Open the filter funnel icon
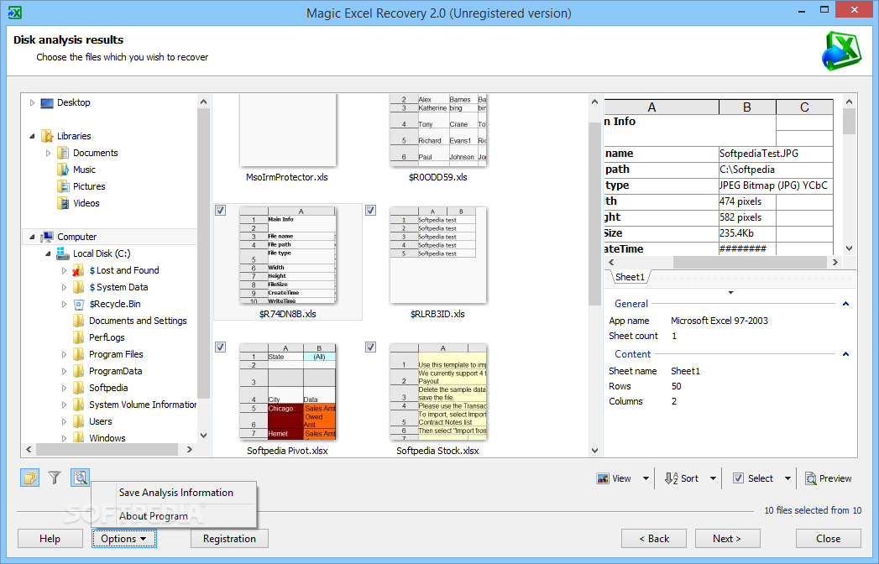 tap(55, 478)
